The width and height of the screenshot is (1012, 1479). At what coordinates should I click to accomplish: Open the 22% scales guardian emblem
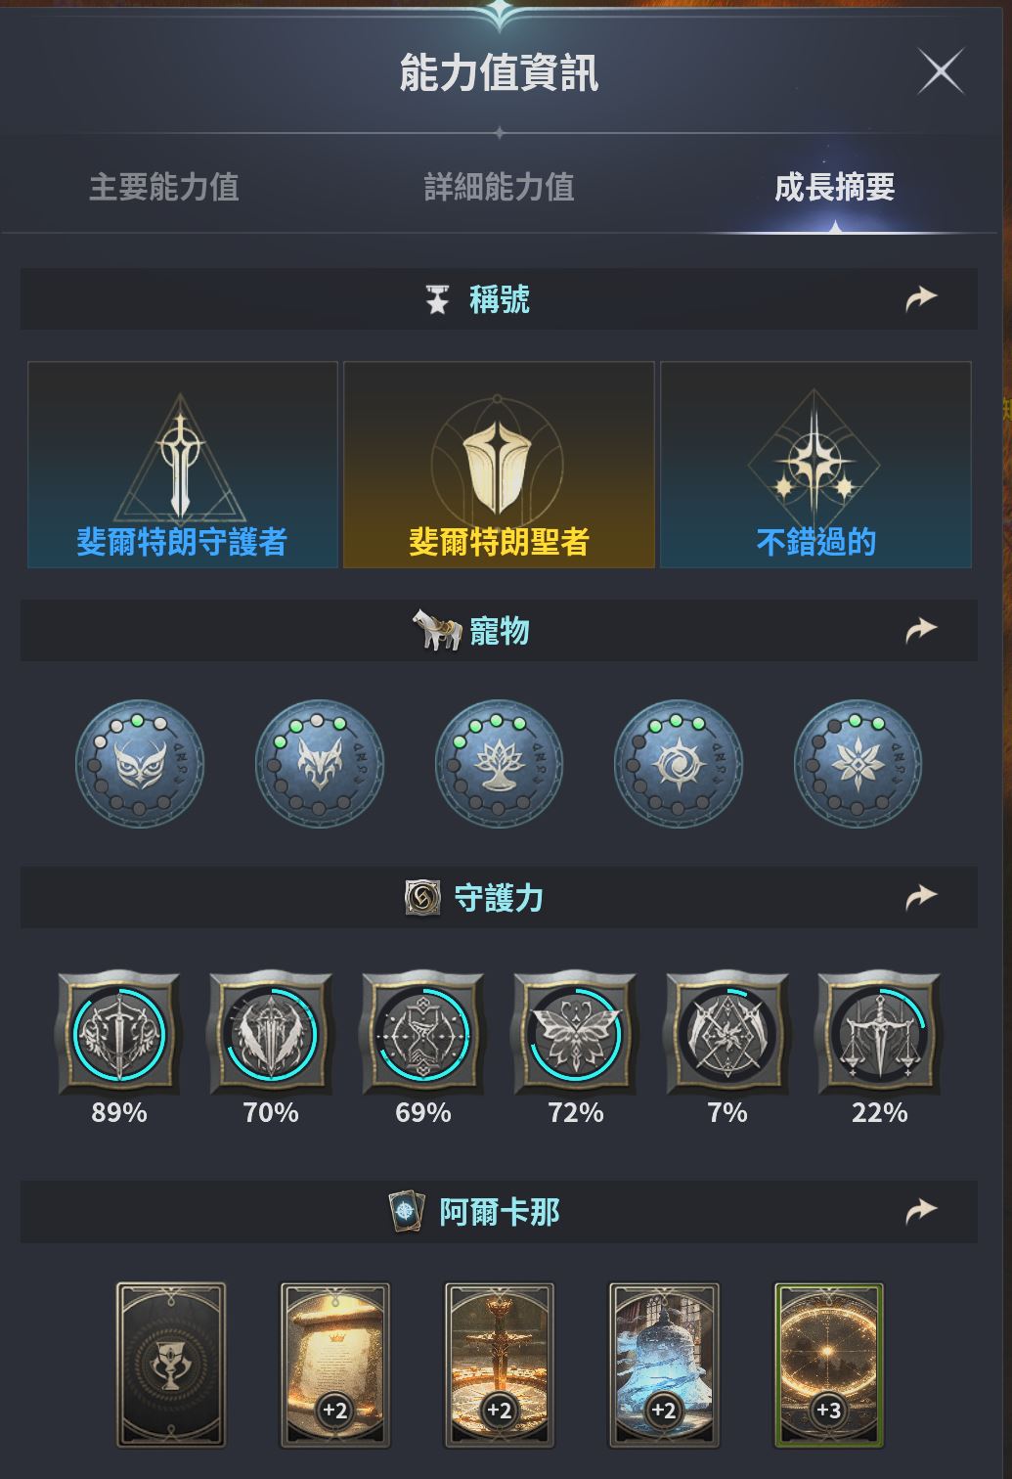point(879,1033)
